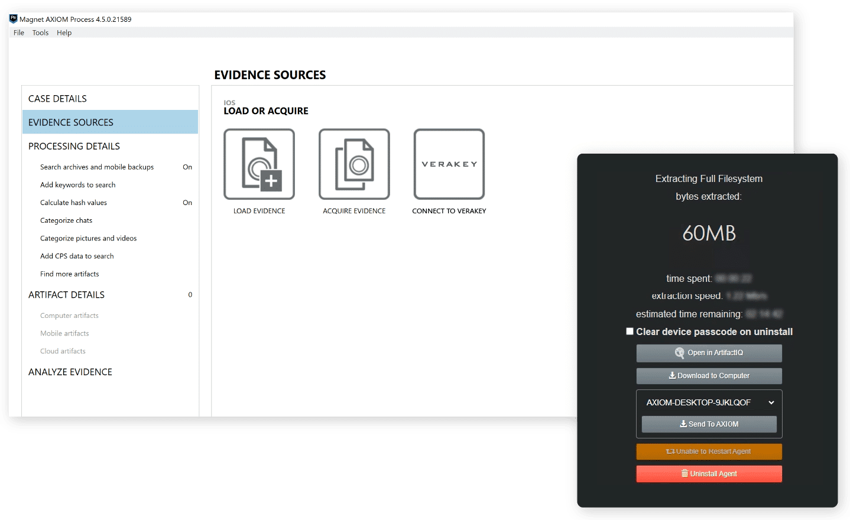The width and height of the screenshot is (850, 520).
Task: Select Computer artifacts item
Action: pos(69,316)
